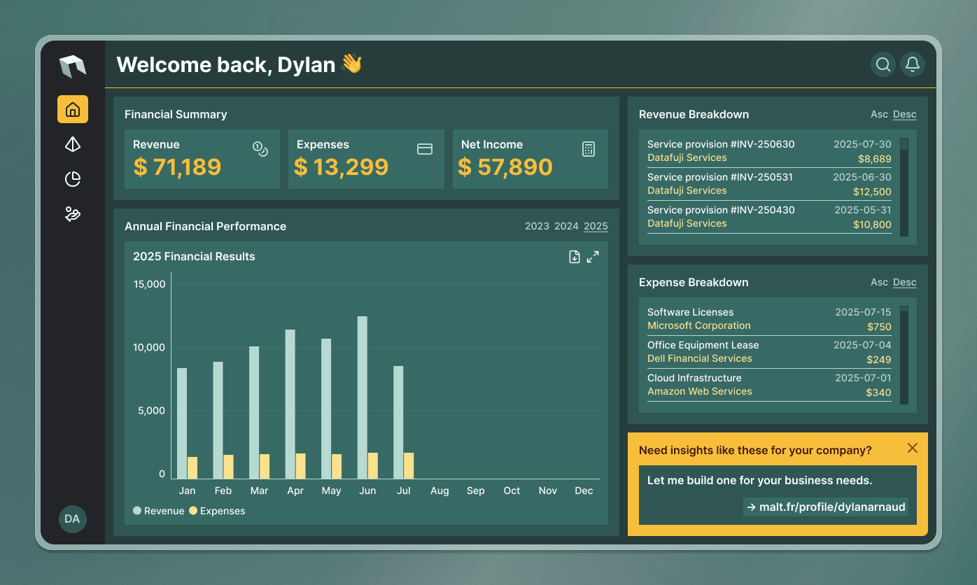
Task: Sort Expense Breakdown descending
Action: [x=905, y=282]
